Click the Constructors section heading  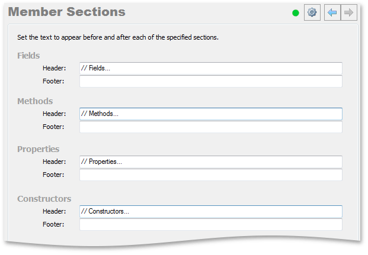(x=44, y=199)
